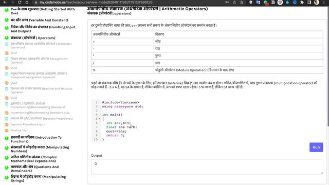Run the C++ code with Run button
The height and width of the screenshot is (185, 329).
[x=316, y=147]
